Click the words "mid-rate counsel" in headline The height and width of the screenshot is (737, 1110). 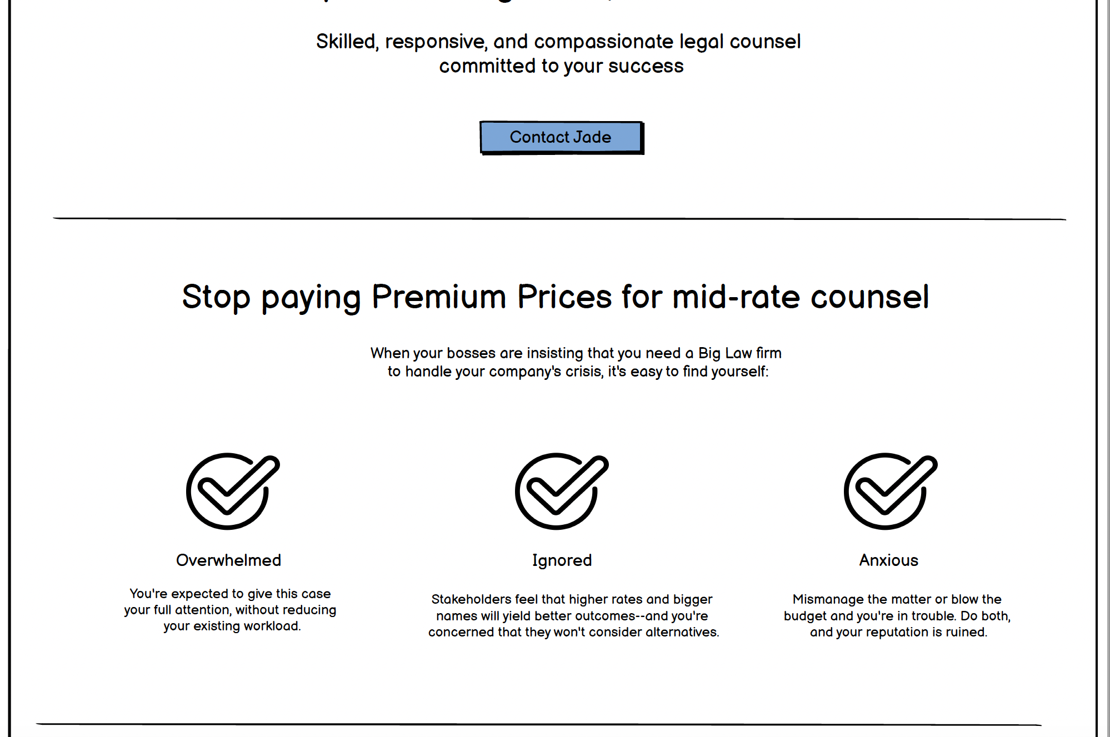click(x=801, y=297)
